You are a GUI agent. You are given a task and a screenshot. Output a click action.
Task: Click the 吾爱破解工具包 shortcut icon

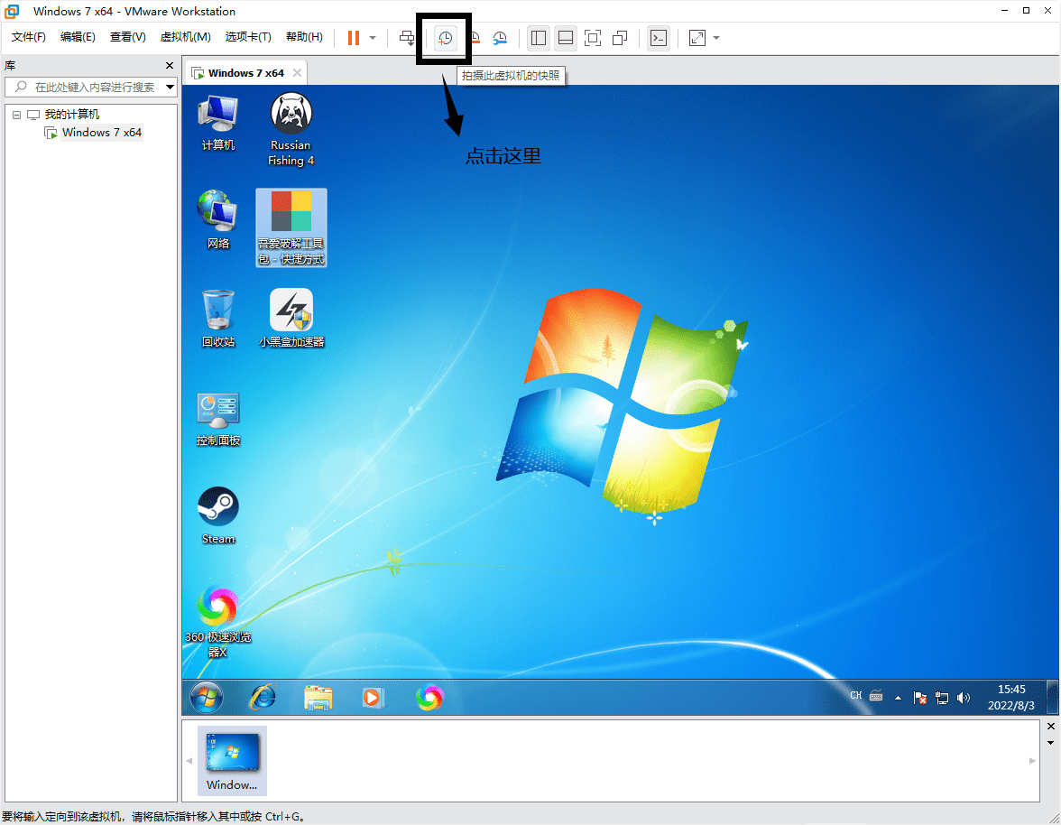[291, 227]
